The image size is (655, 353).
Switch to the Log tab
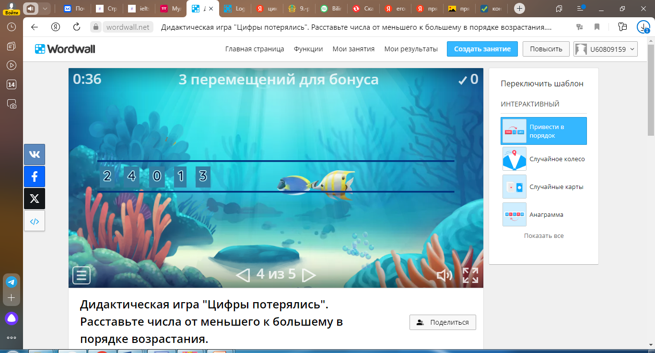coord(234,9)
